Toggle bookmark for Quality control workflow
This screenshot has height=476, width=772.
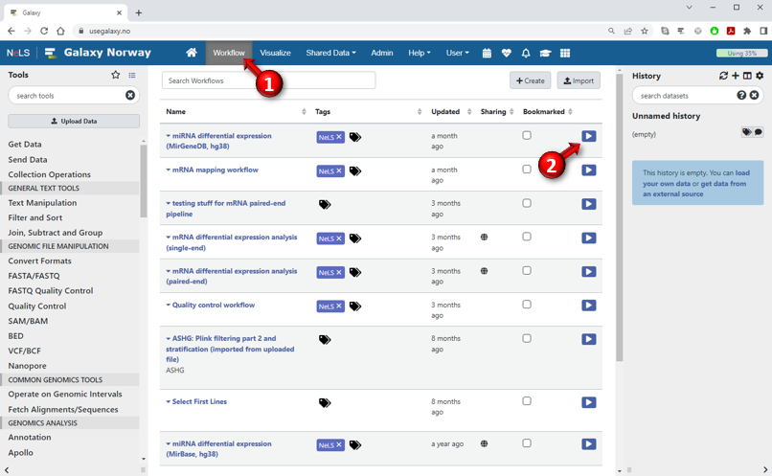[x=527, y=305]
